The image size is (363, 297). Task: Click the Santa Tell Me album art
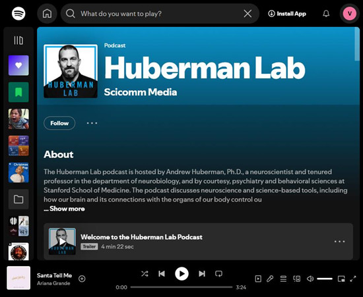click(x=18, y=278)
